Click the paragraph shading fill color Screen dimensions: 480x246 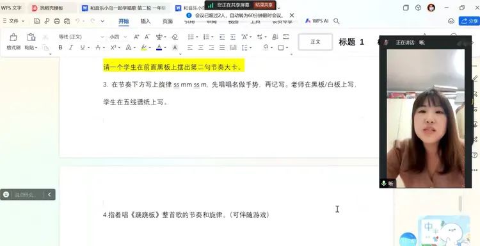266,47
